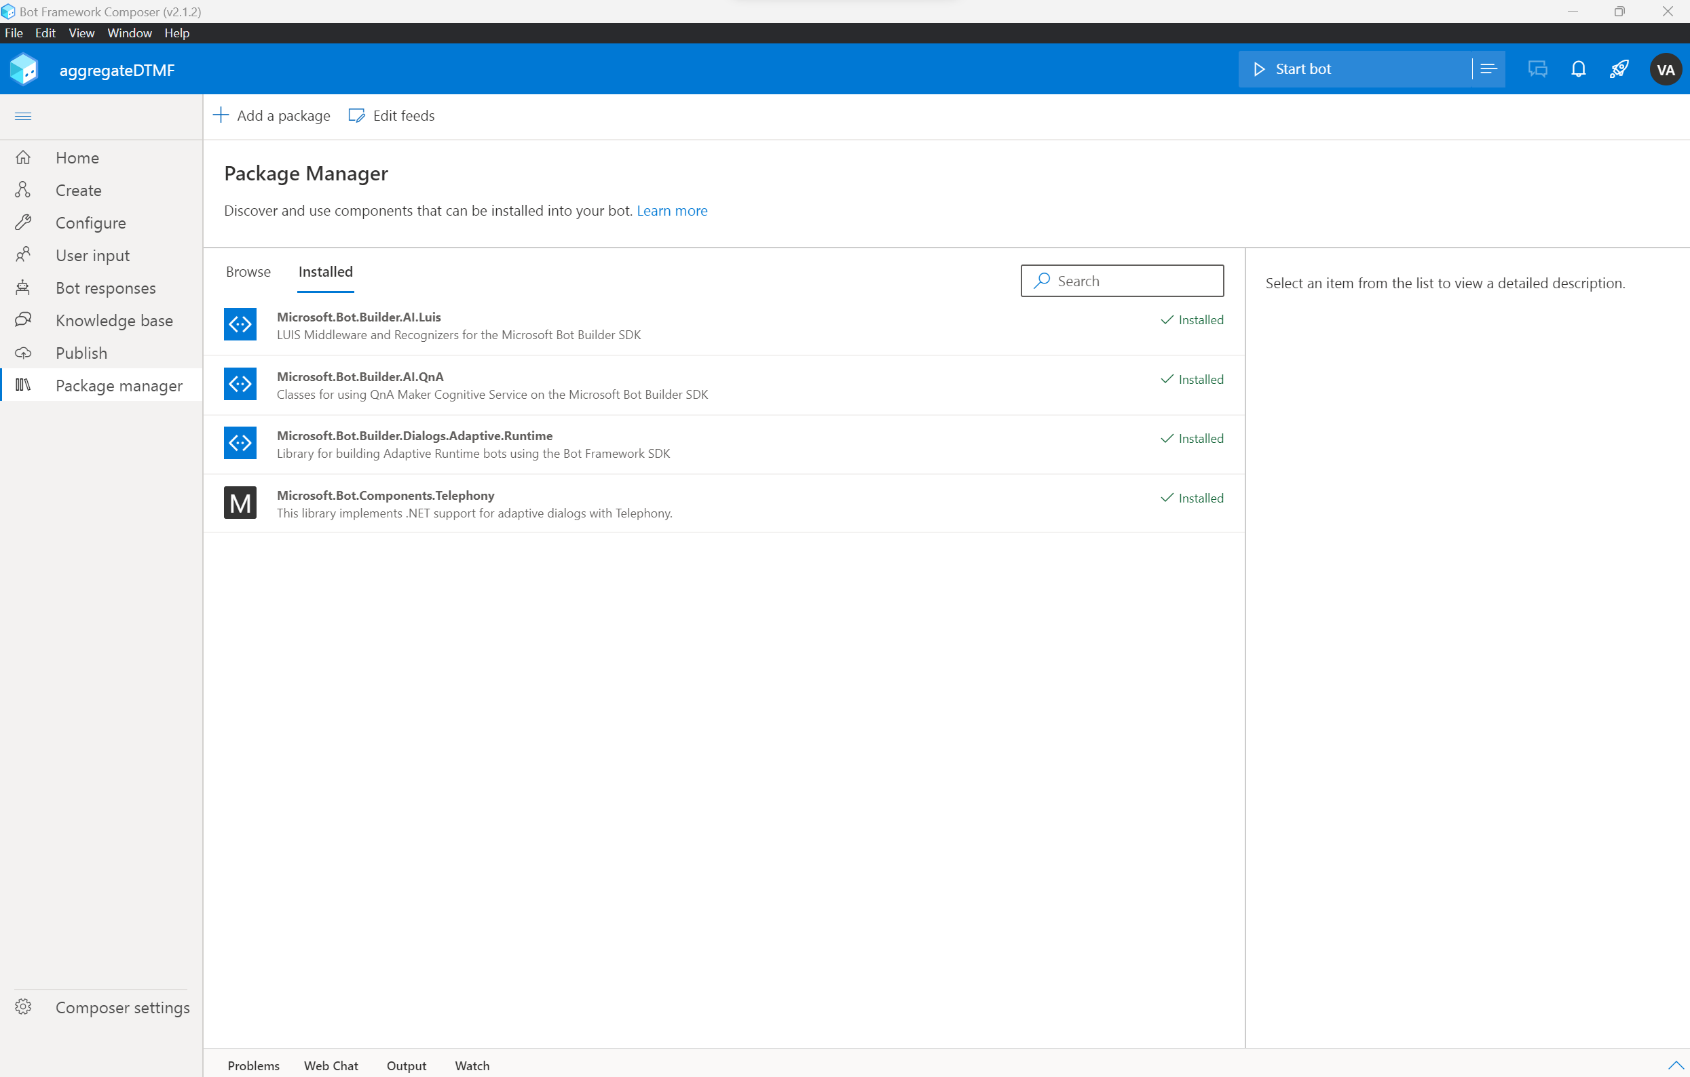The image size is (1690, 1077).
Task: Open the Watch tab
Action: pos(472,1065)
